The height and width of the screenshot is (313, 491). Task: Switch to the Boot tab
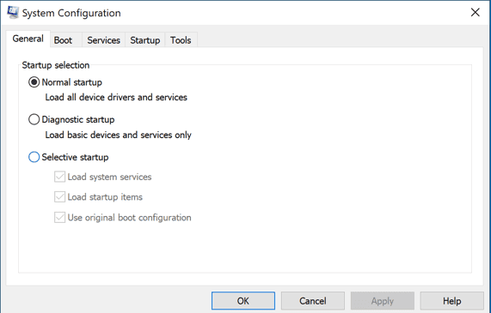[x=63, y=40]
